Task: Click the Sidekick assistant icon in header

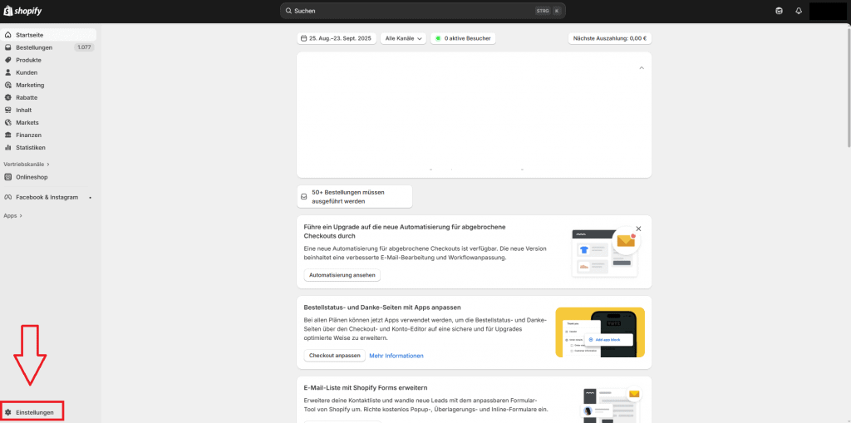Action: [x=779, y=11]
